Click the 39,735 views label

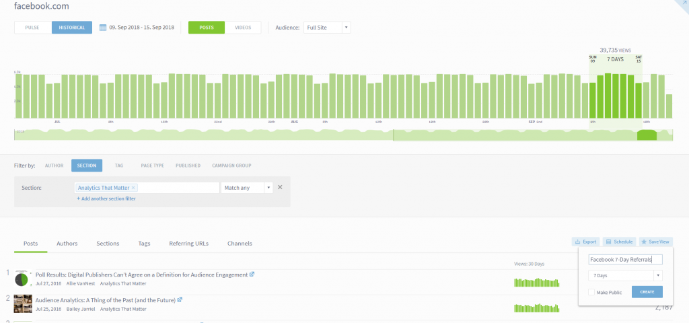tap(615, 50)
